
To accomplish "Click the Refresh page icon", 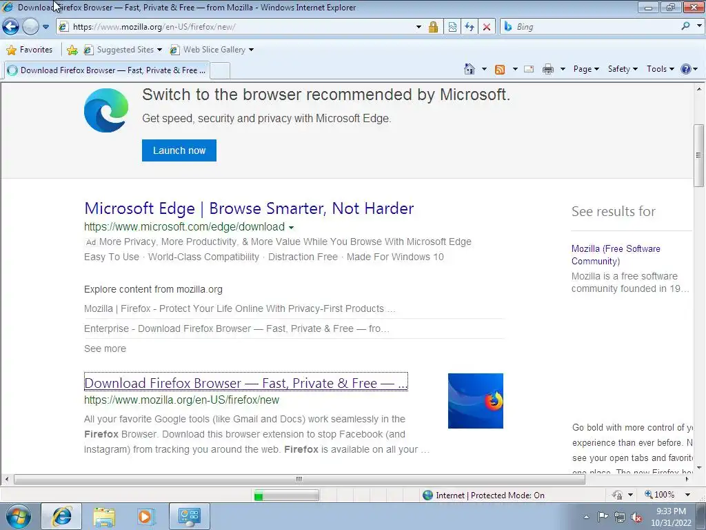I will click(x=470, y=27).
